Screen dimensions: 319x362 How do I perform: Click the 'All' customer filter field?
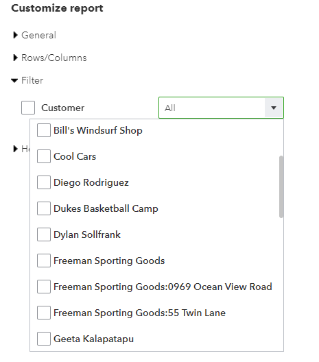pyautogui.click(x=212, y=108)
